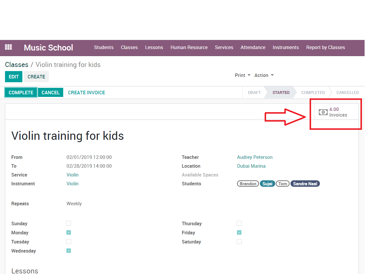Open the Report by Classes menu
Image resolution: width=369 pixels, height=274 pixels.
click(325, 48)
